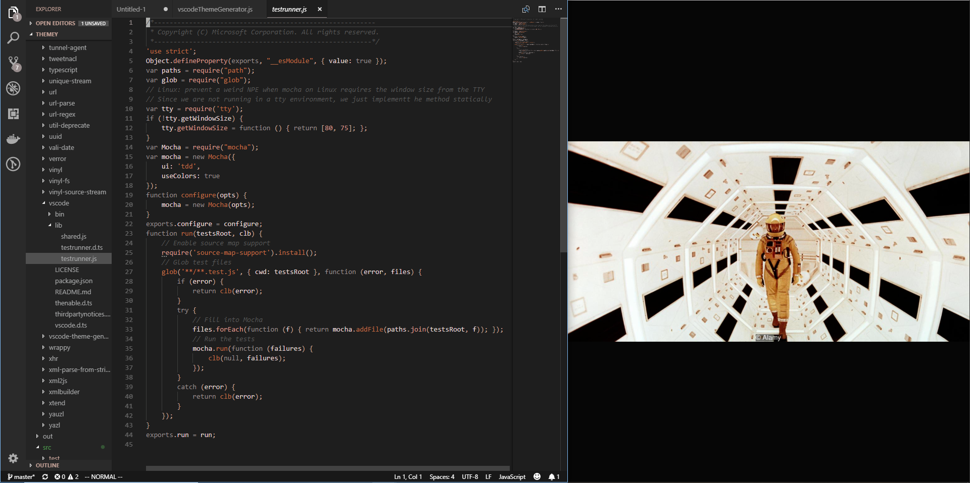
Task: Change file encoding via UTF-8
Action: 470,477
